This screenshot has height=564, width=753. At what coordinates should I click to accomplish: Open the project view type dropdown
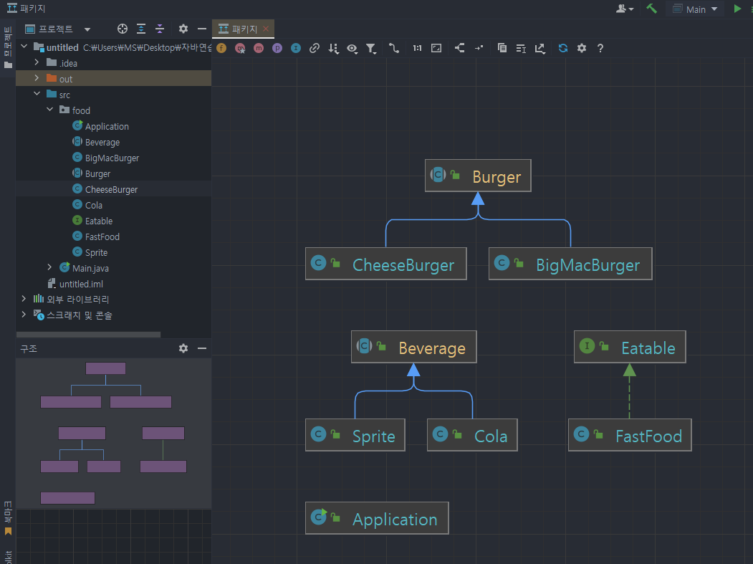(87, 29)
